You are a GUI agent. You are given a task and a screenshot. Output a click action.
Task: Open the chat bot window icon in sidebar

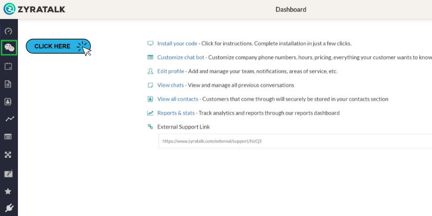pyautogui.click(x=8, y=137)
